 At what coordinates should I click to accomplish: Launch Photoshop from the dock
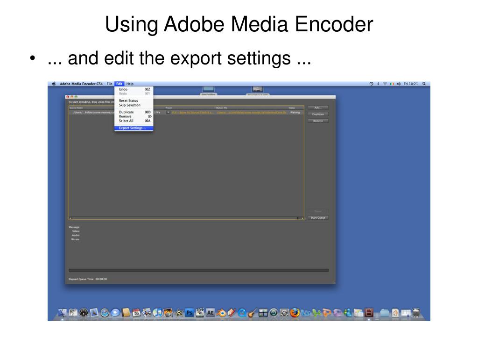[190, 313]
